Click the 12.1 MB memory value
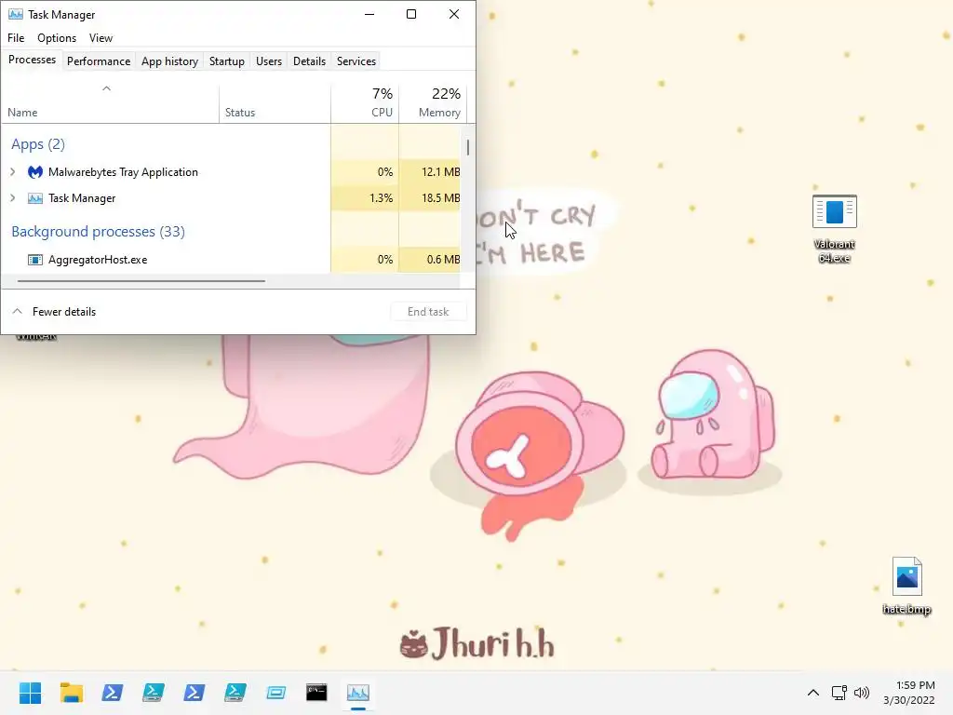The image size is (953, 715). coord(440,172)
